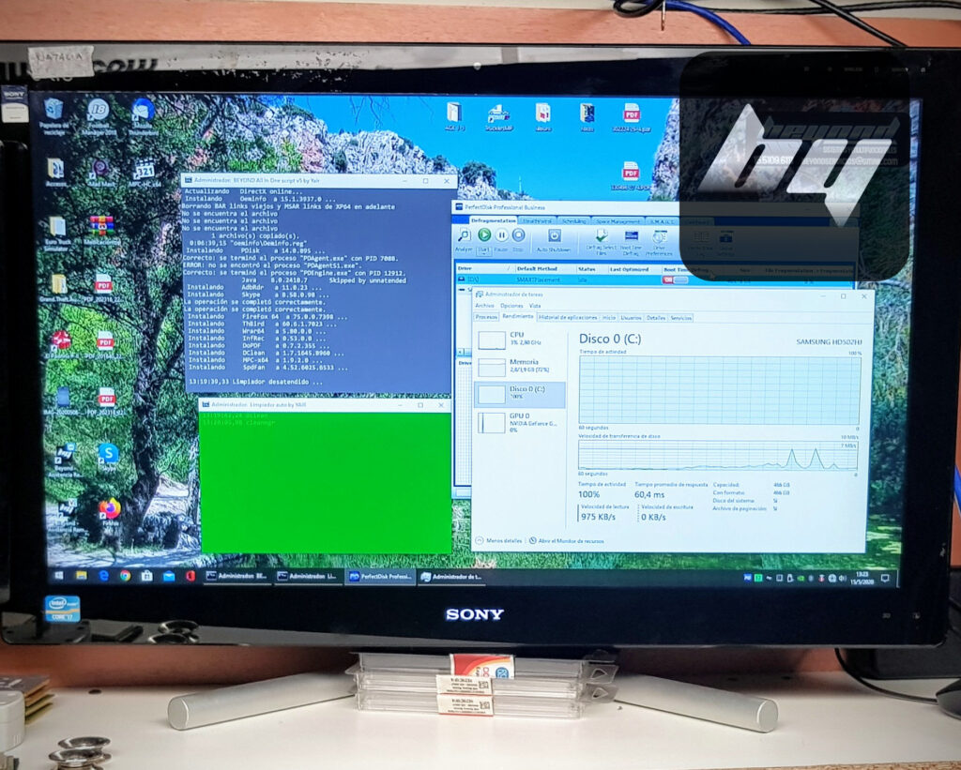
Task: Open the Servicios tab
Action: [x=680, y=317]
